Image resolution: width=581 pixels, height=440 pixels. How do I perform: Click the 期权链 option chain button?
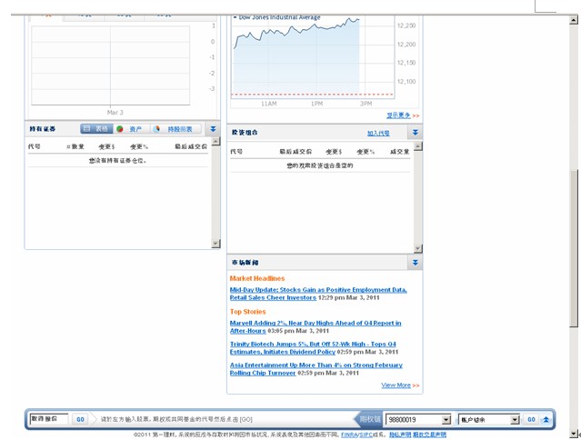[368, 419]
